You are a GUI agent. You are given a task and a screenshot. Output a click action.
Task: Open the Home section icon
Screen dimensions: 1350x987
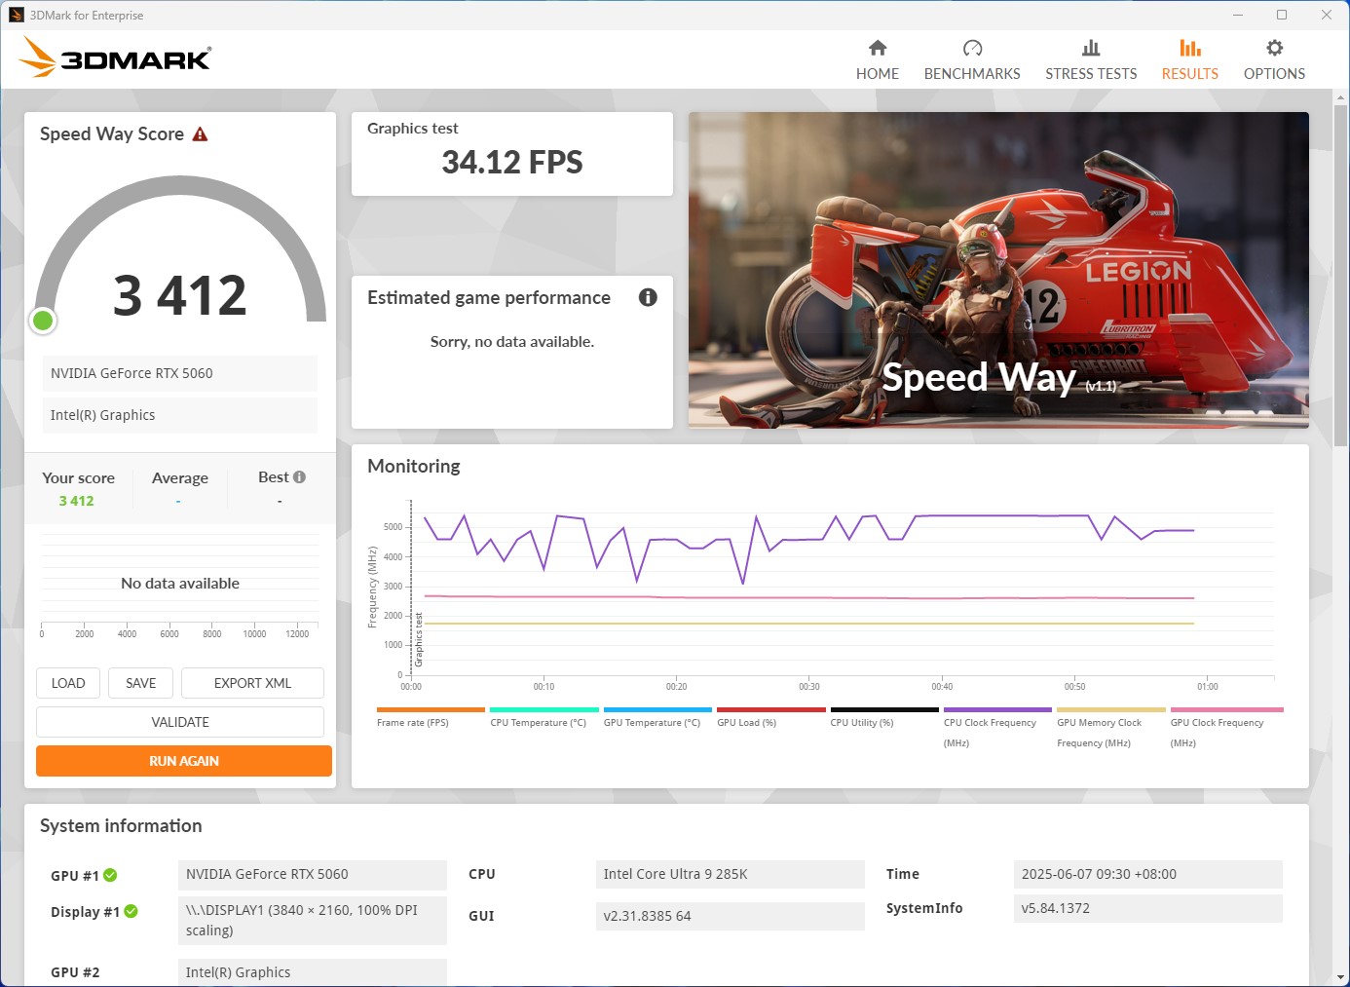coord(878,49)
